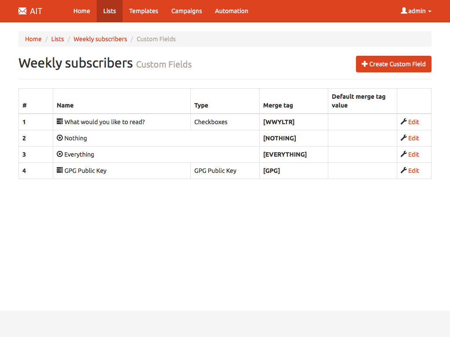450x337 pixels.
Task: Expand the admin account dropdown caret
Action: coord(429,11)
